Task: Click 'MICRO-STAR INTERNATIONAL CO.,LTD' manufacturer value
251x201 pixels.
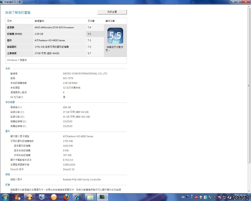Action: coord(85,73)
